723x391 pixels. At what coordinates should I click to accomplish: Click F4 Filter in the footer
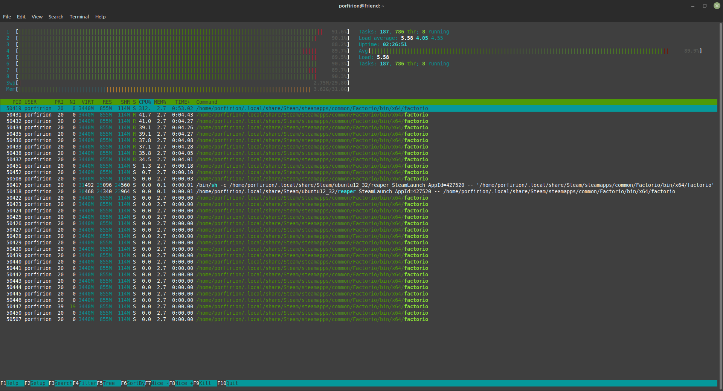coord(84,383)
